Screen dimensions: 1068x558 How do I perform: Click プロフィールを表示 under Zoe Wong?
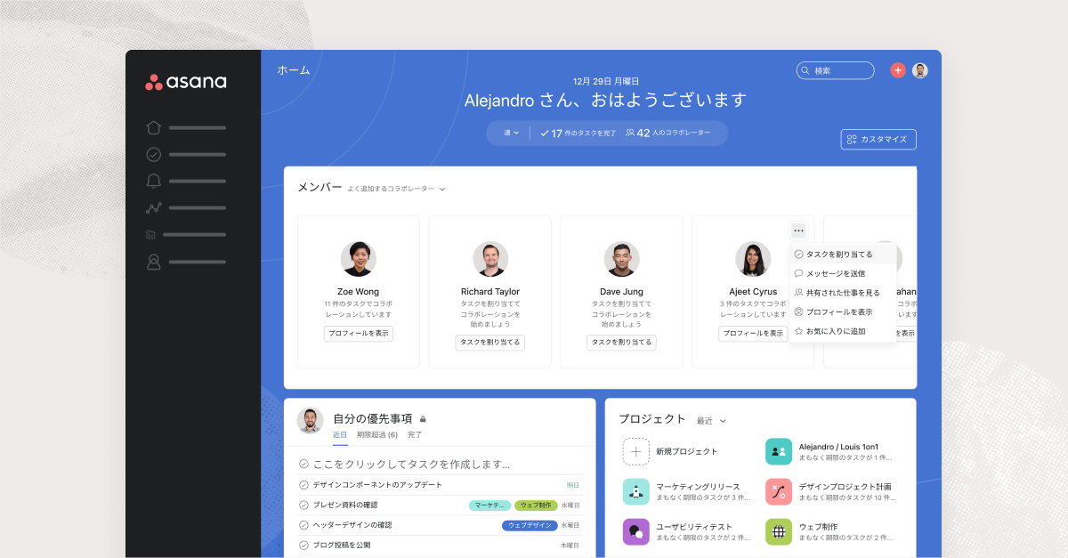tap(359, 334)
